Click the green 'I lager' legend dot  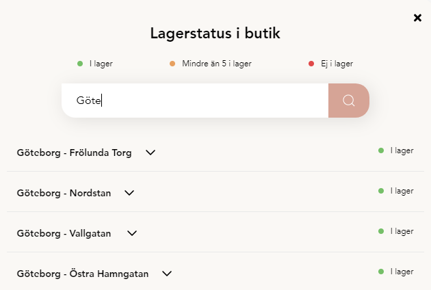click(x=80, y=64)
